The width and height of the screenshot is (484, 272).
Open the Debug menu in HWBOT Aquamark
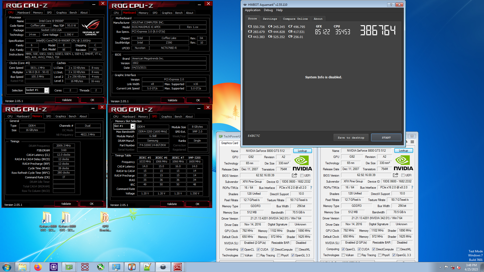[x=268, y=10]
